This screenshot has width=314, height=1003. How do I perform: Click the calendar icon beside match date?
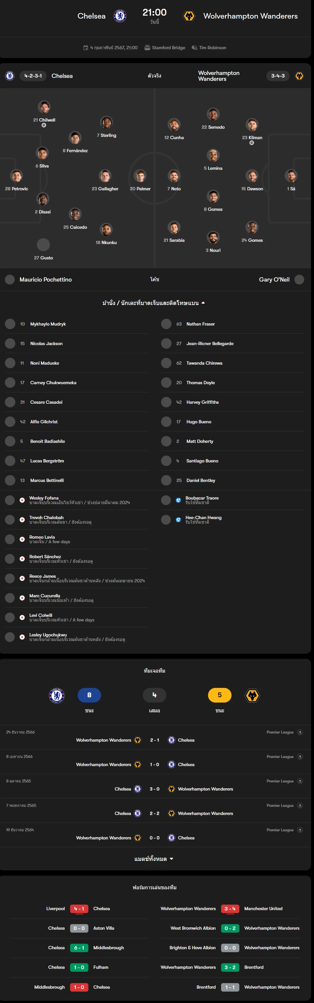(86, 48)
